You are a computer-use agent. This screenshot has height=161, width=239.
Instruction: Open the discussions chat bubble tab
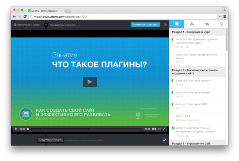click(x=207, y=24)
